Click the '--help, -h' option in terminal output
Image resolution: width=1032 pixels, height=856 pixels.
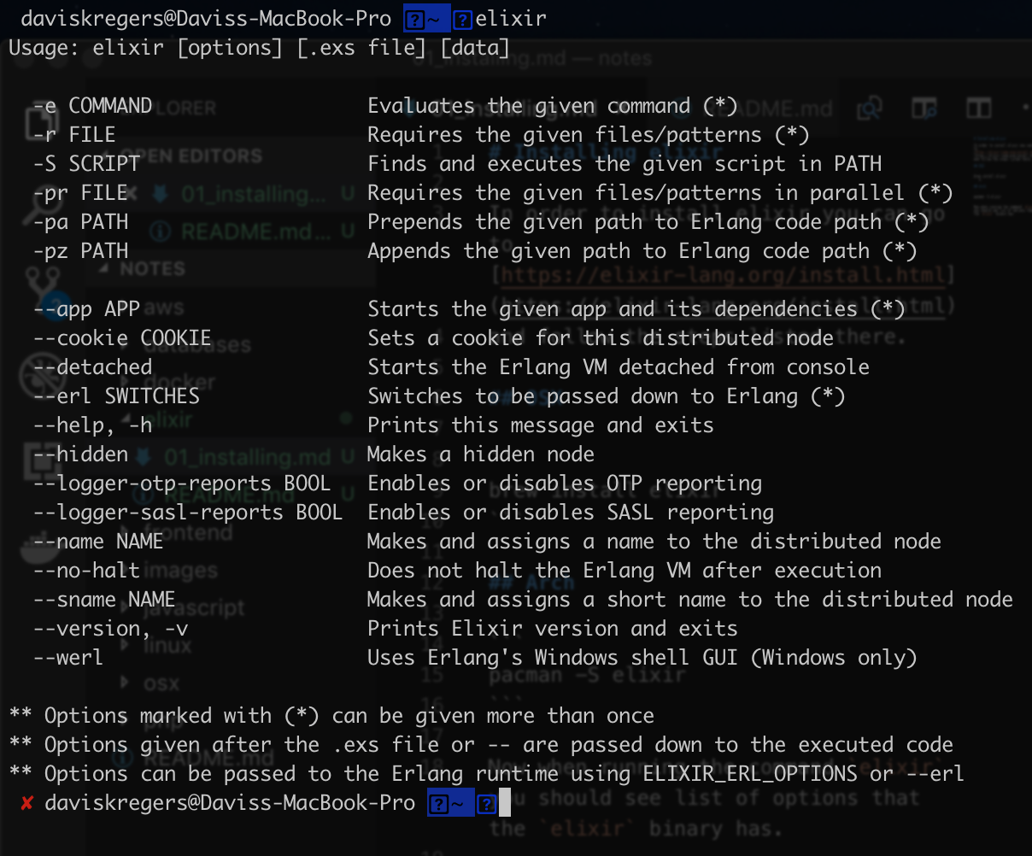click(92, 425)
